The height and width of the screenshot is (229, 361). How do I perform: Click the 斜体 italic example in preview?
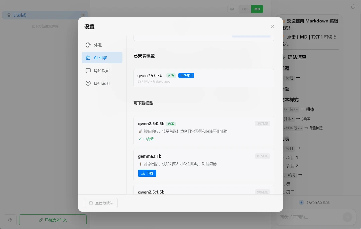[x=306, y=119]
